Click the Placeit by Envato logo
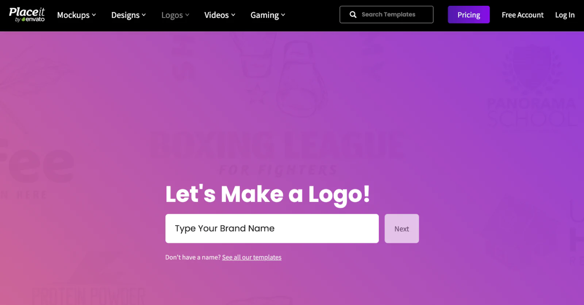The width and height of the screenshot is (584, 305). [27, 15]
